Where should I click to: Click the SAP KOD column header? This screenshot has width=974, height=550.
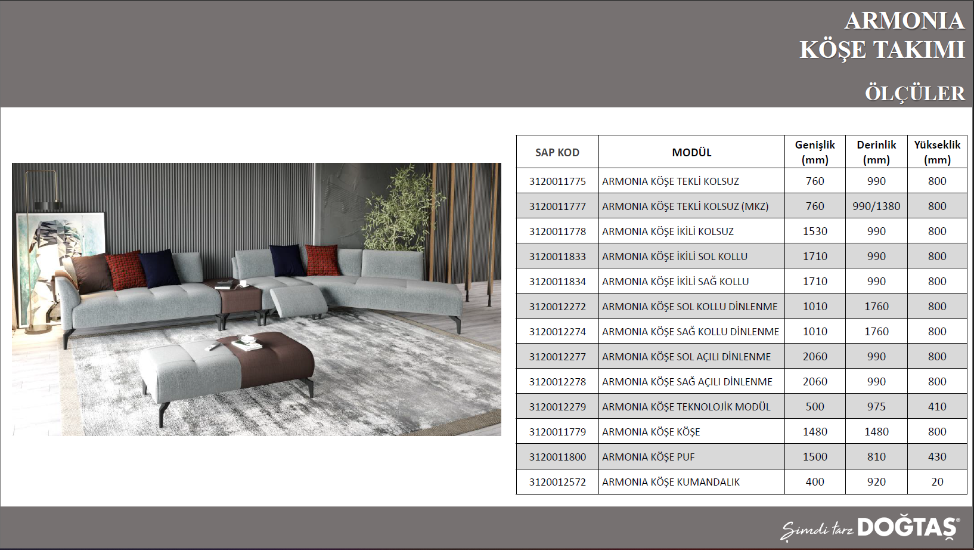click(x=557, y=152)
